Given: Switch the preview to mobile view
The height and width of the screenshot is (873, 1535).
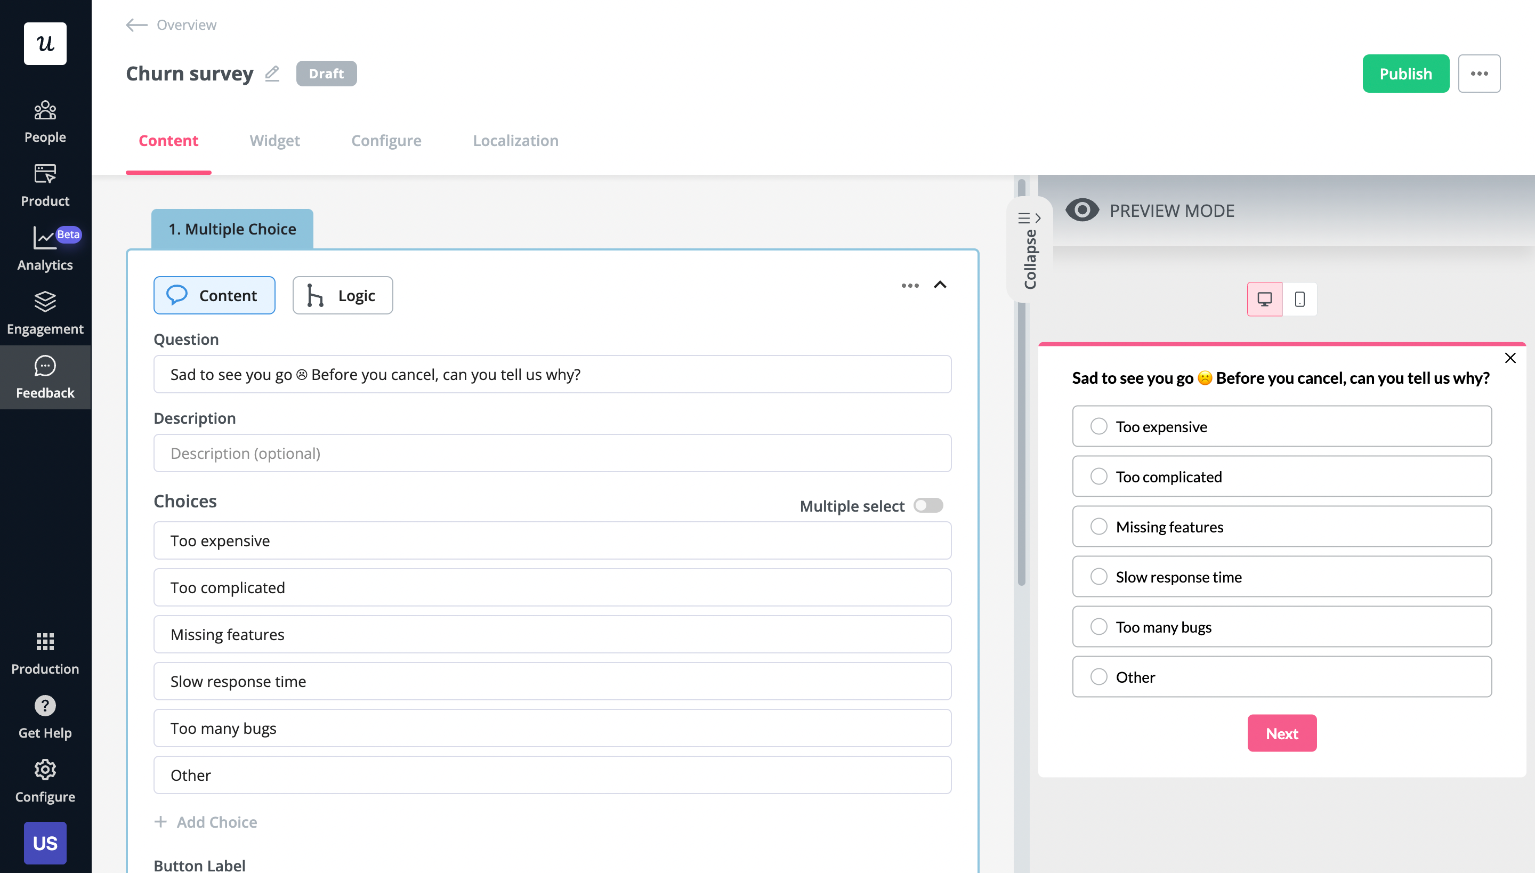Looking at the screenshot, I should (1299, 298).
